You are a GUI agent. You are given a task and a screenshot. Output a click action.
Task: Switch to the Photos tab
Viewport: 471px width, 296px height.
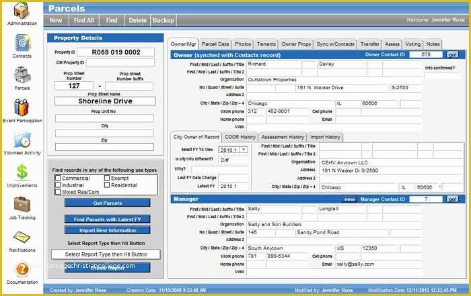(x=243, y=44)
